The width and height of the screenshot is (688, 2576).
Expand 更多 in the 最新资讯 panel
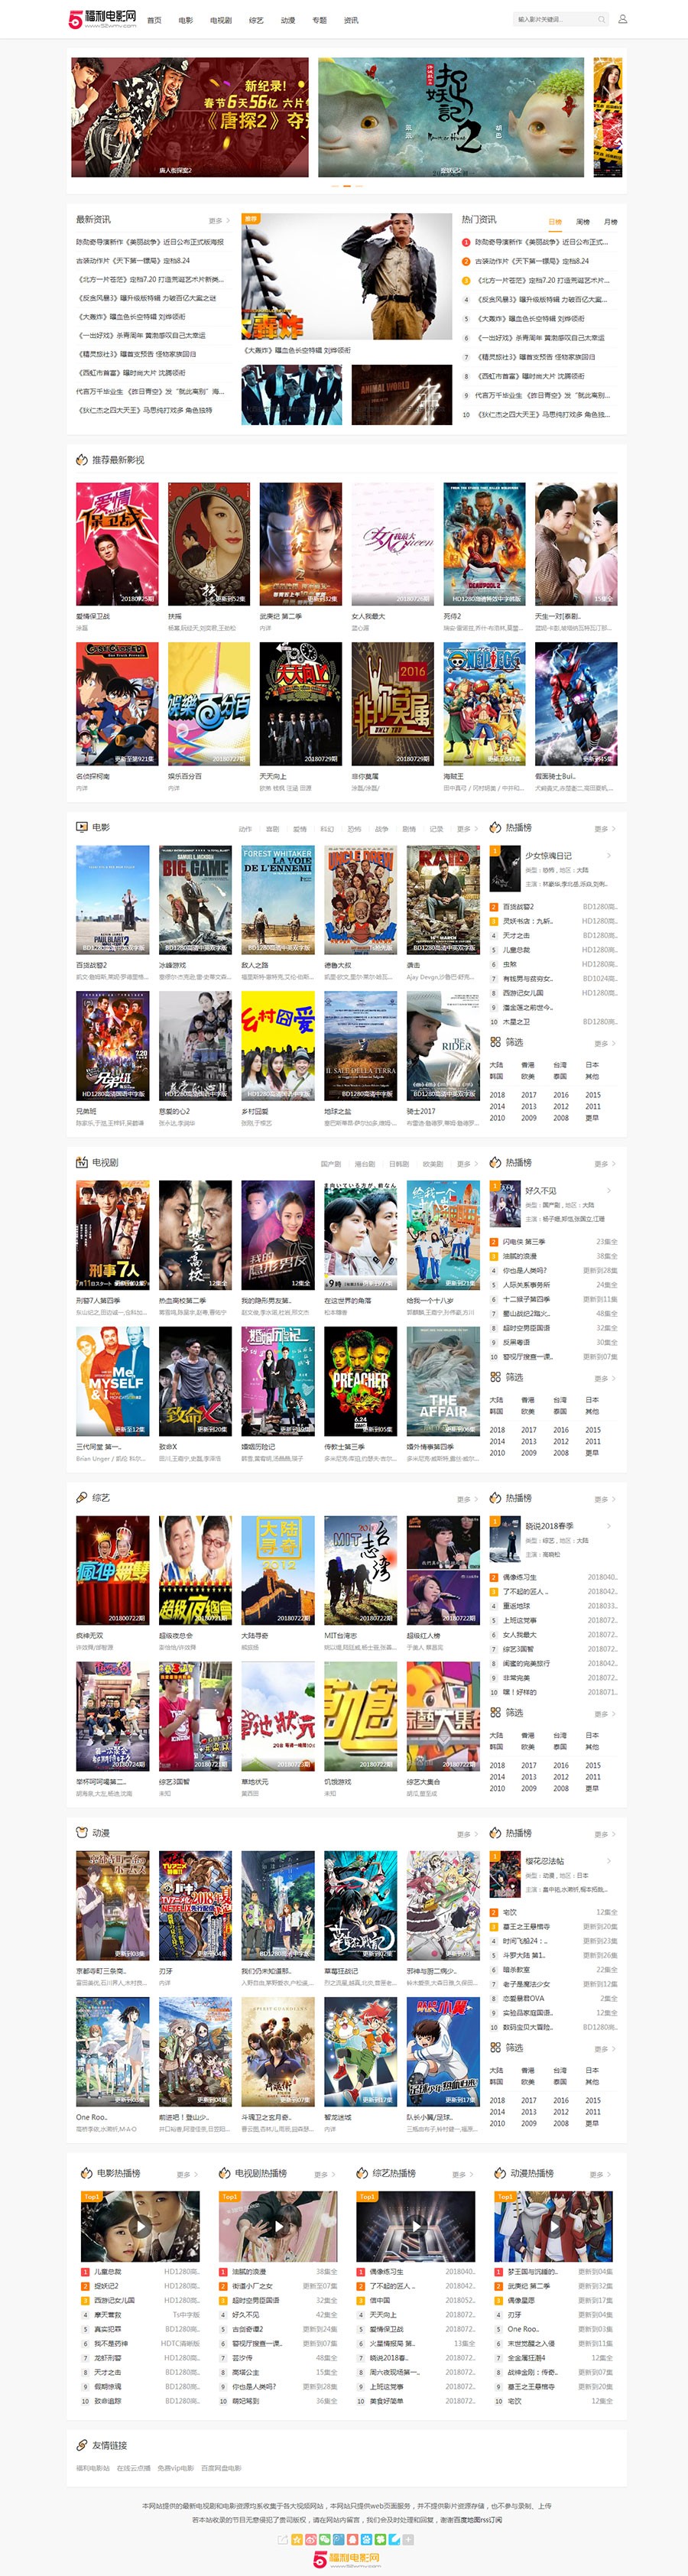click(218, 220)
